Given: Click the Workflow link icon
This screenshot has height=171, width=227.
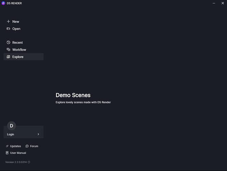Looking at the screenshot, I should point(9,50).
